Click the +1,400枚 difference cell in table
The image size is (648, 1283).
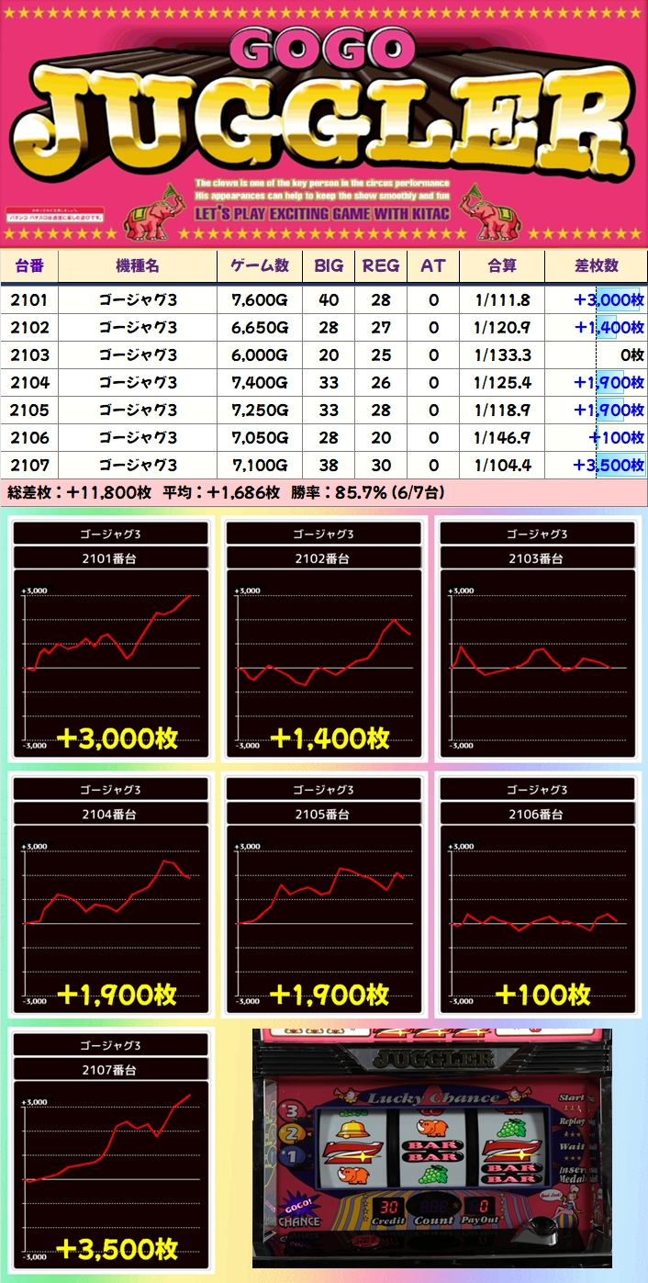pyautogui.click(x=597, y=328)
